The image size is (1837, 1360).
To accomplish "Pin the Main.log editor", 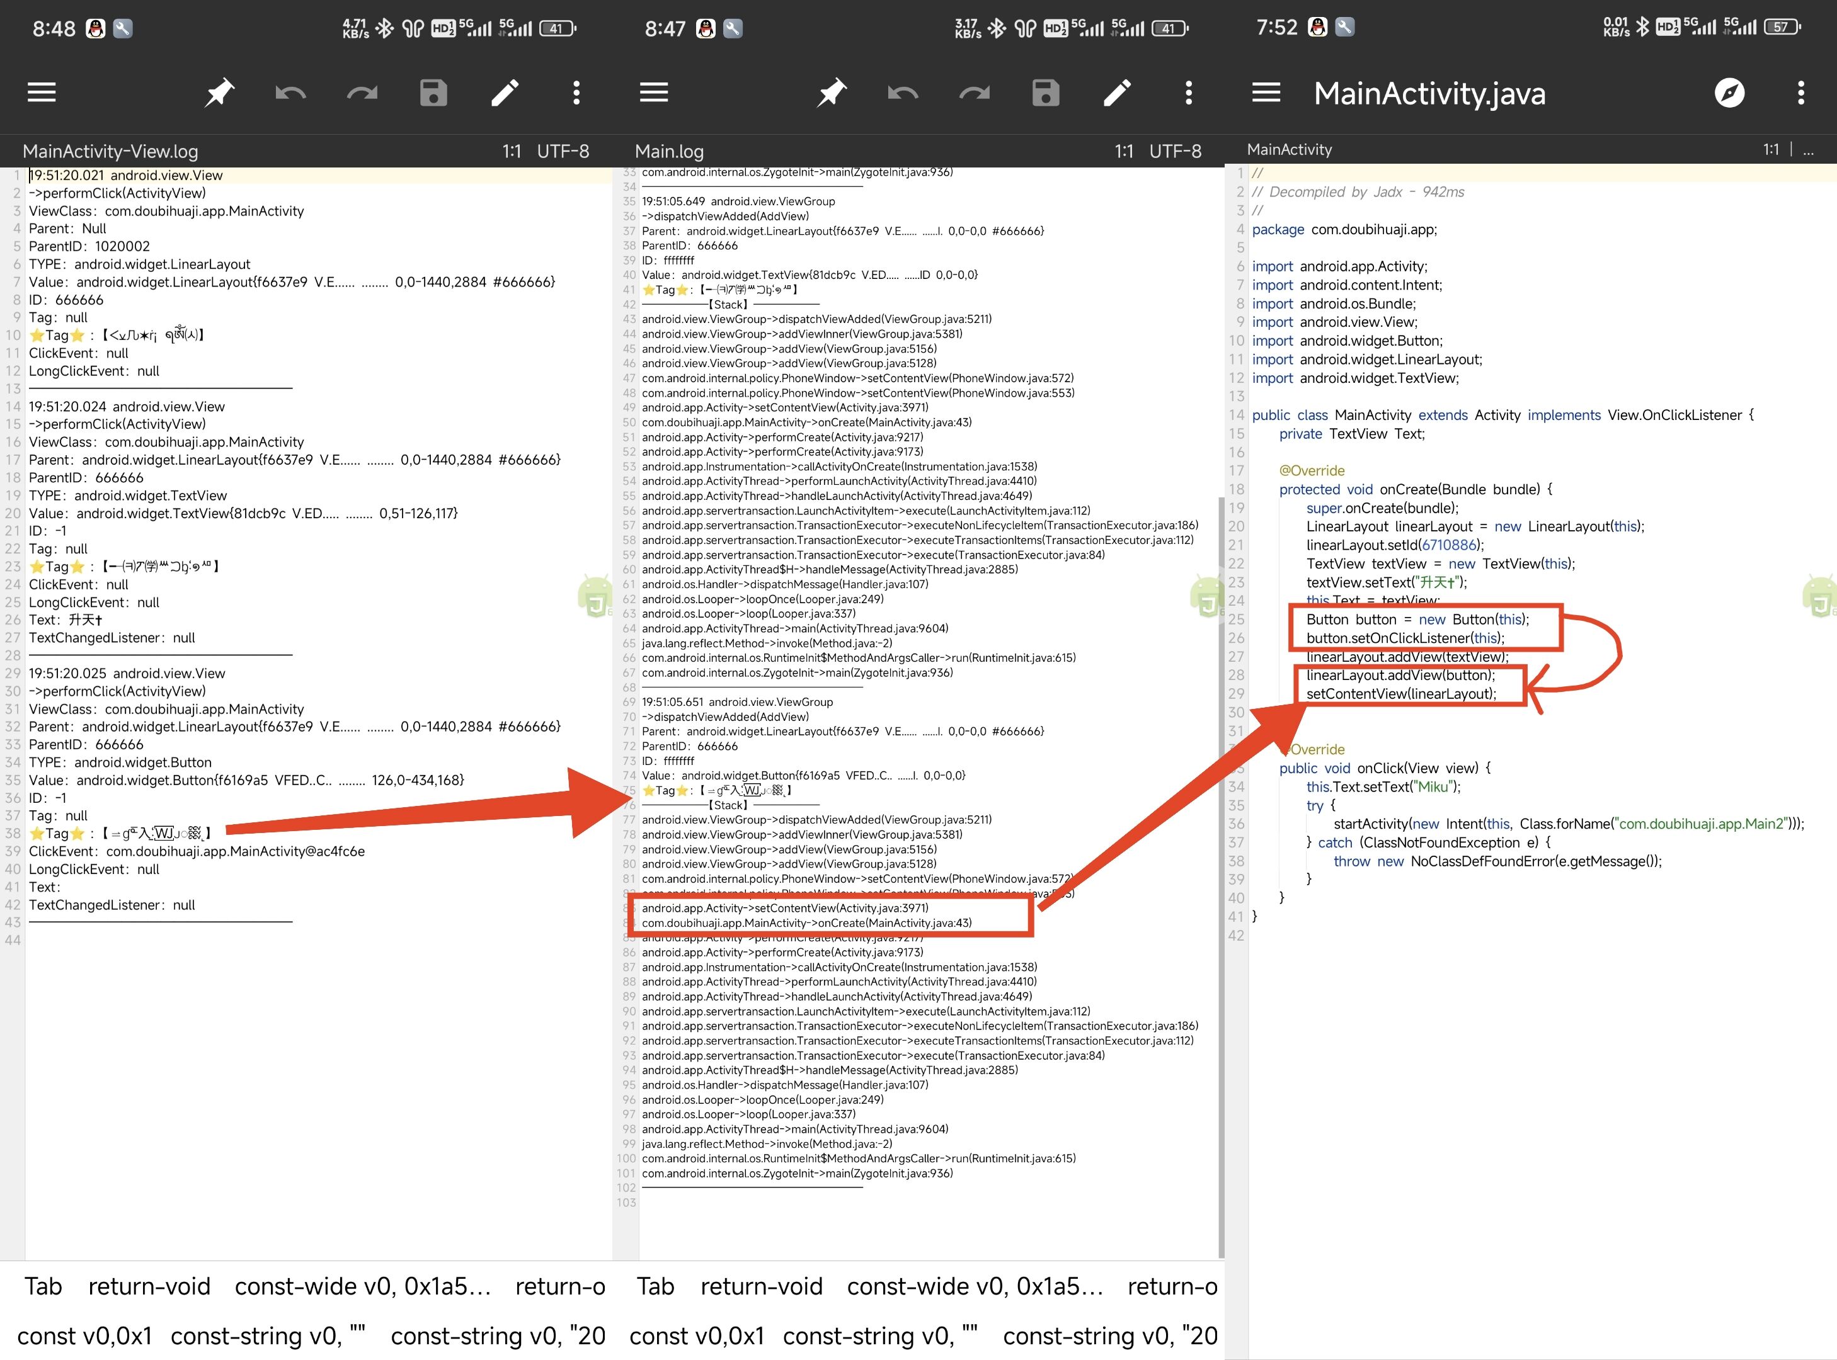I will [x=831, y=92].
